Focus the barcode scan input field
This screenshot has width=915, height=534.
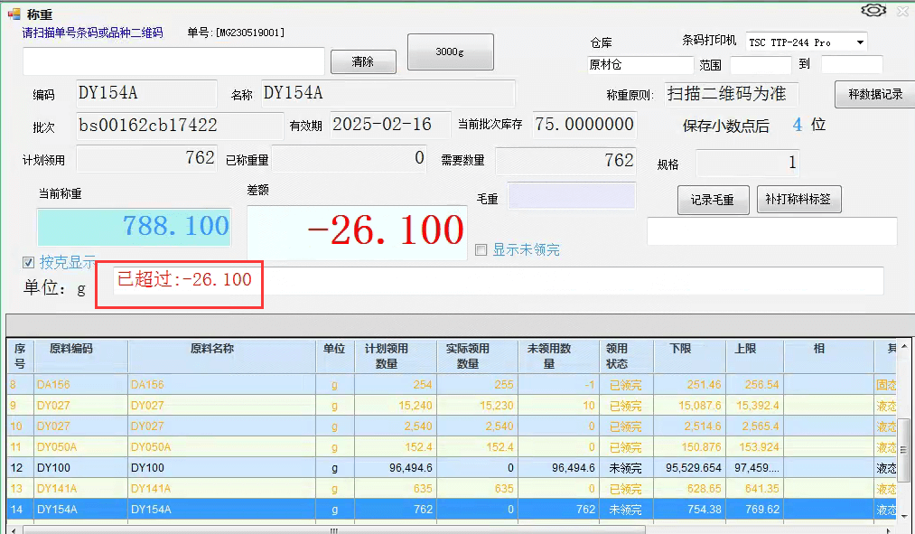(173, 61)
